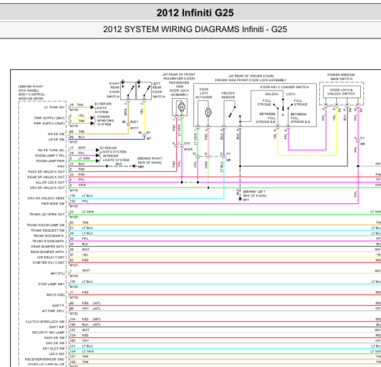Select the 'SHIFT P' label
The width and height of the screenshot is (381, 367).
pyautogui.click(x=59, y=305)
